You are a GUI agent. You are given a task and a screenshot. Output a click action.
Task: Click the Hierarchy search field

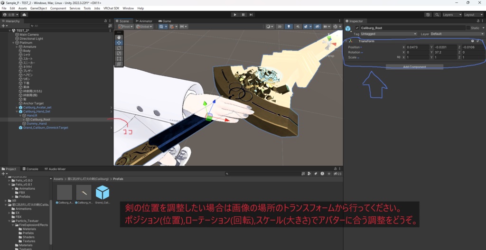click(x=68, y=26)
